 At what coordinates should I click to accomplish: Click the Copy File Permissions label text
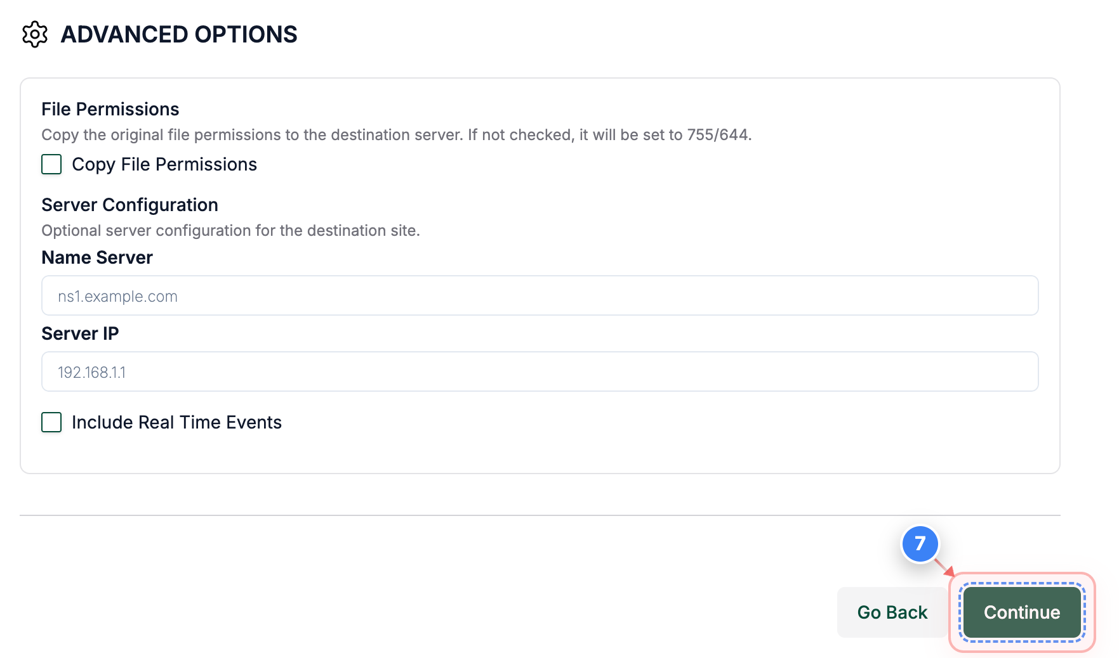click(x=164, y=164)
